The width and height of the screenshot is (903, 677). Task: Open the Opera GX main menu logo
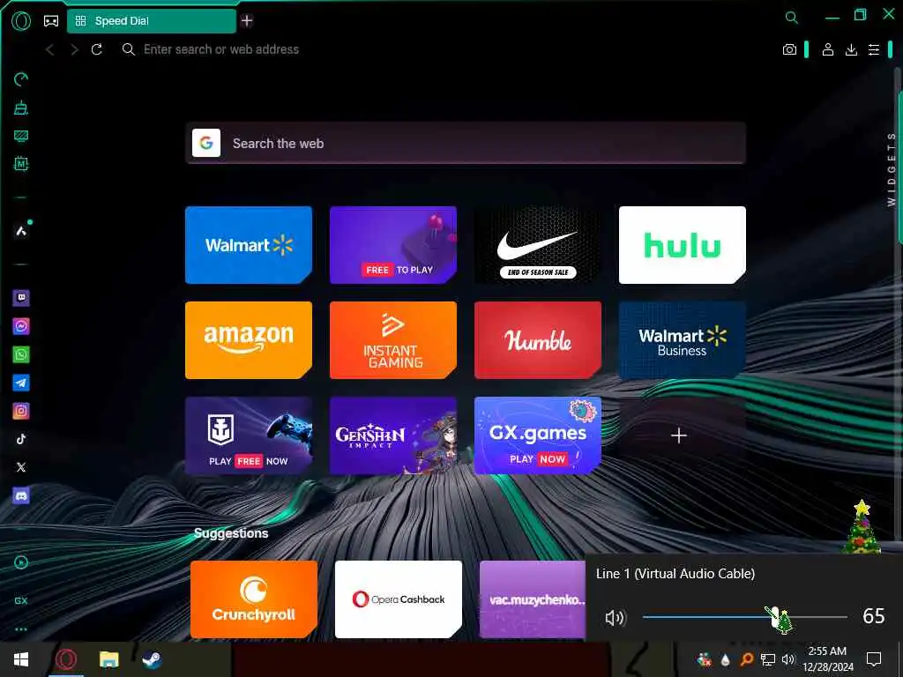pos(21,21)
